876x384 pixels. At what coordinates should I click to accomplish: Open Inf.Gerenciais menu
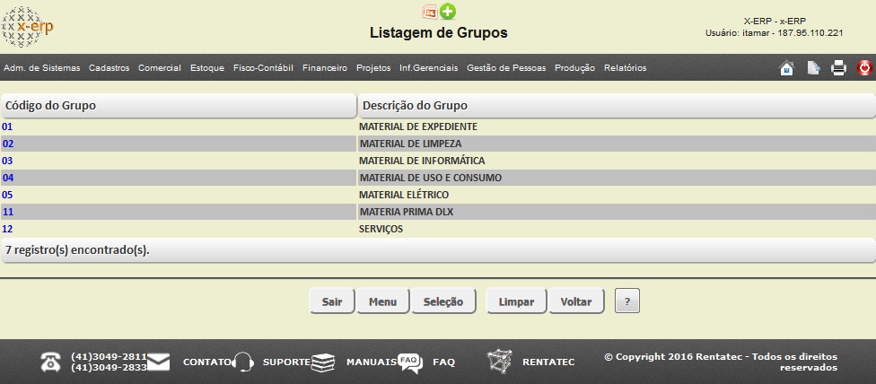tap(428, 68)
